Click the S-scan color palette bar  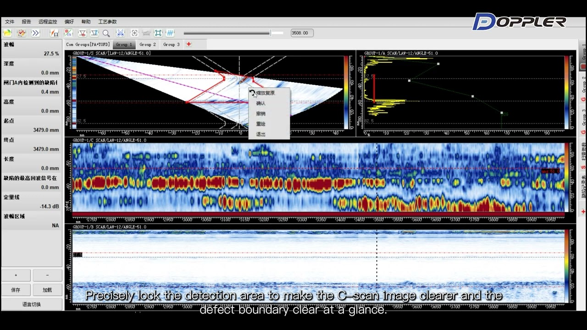point(346,92)
